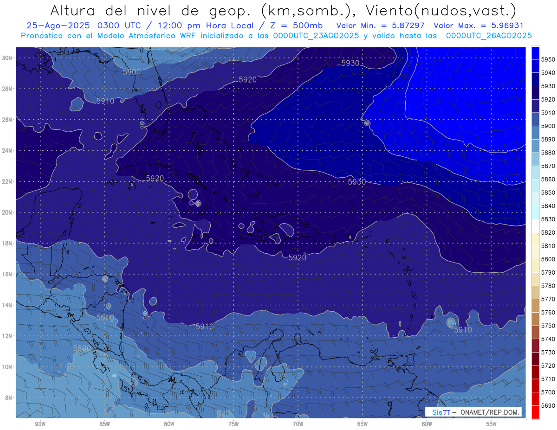Viewport: 557px width, 430px height.
Task: Click the 12N latitude axis label
Action: [7, 336]
